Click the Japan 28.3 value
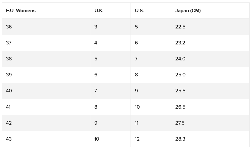 coord(180,139)
